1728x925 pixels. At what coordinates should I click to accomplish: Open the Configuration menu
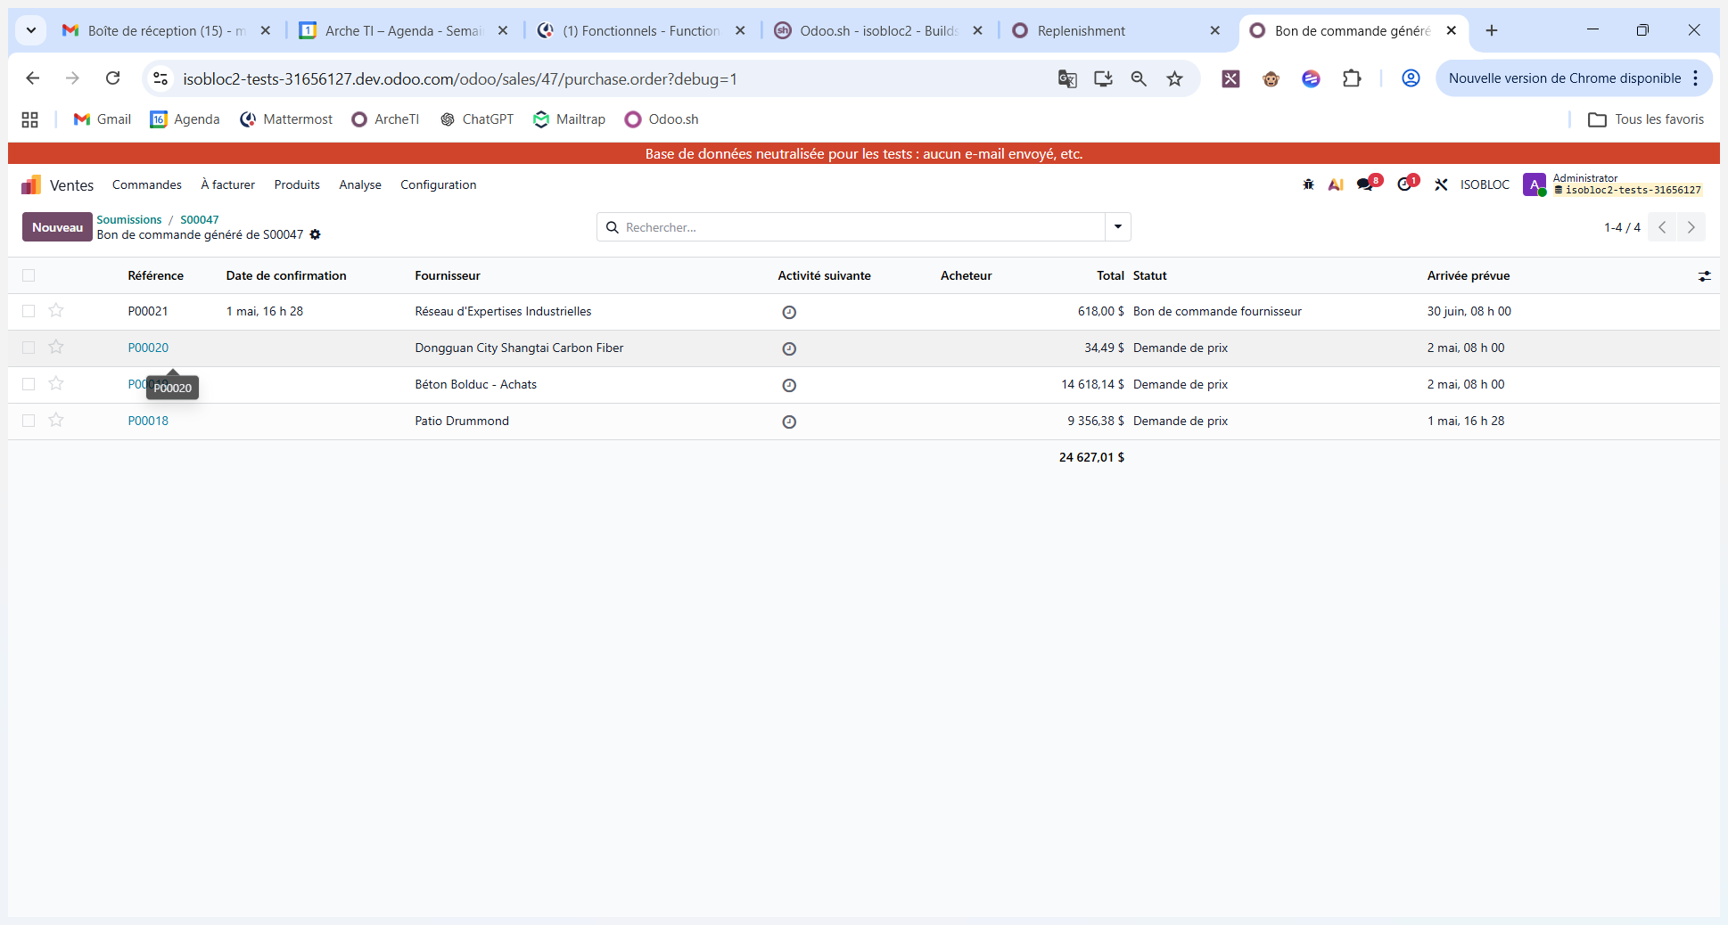[x=438, y=184]
